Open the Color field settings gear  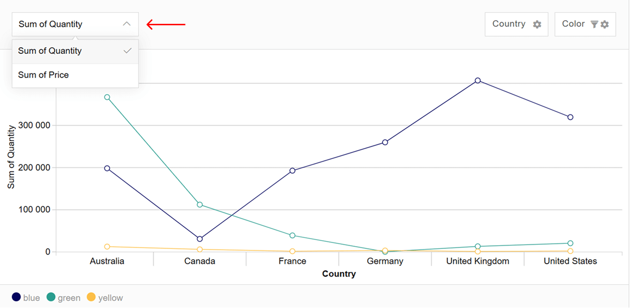tap(605, 24)
